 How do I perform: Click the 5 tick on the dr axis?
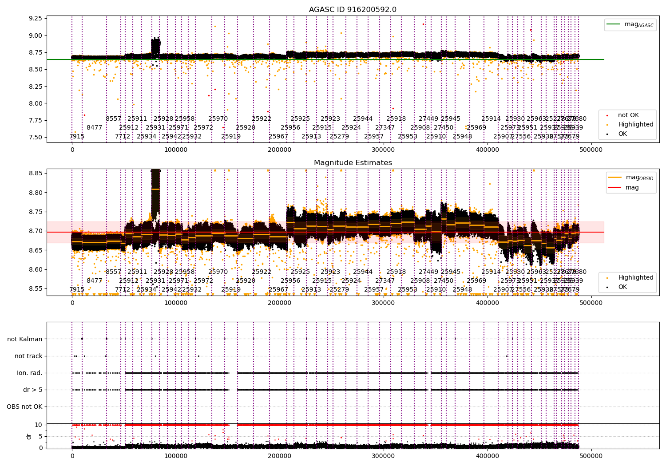click(40, 436)
